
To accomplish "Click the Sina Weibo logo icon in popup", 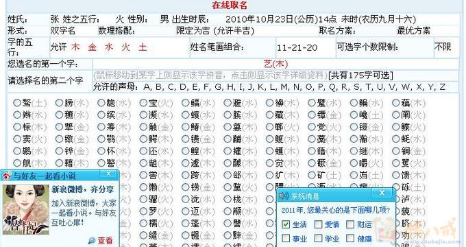I will (x=6, y=176).
